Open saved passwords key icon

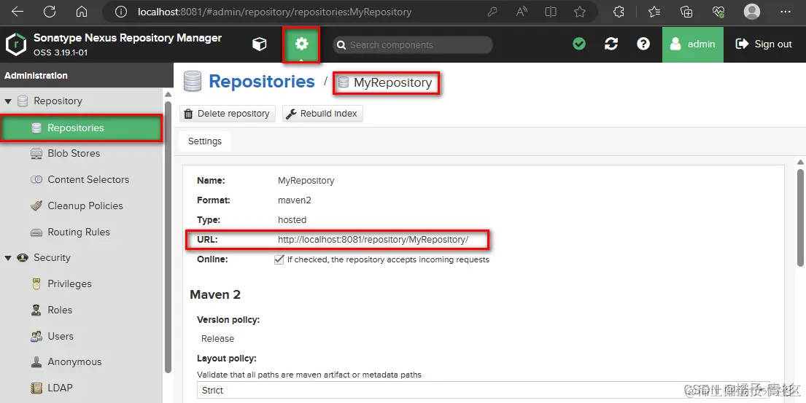[492, 12]
